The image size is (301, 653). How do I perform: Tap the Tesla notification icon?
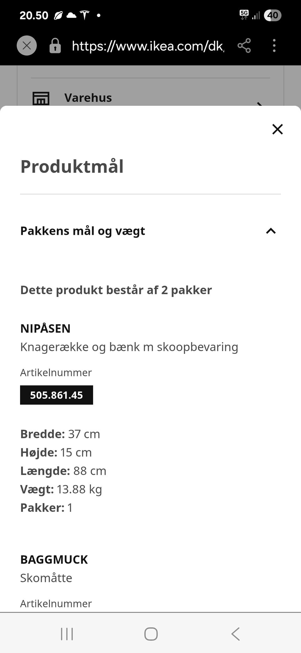pos(85,15)
